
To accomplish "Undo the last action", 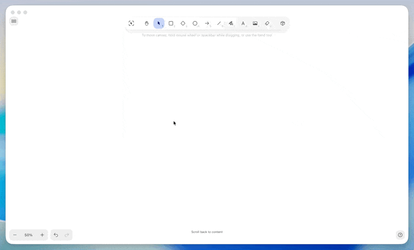I will click(x=56, y=235).
